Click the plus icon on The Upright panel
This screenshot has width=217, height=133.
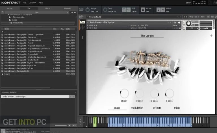[x=211, y=36]
